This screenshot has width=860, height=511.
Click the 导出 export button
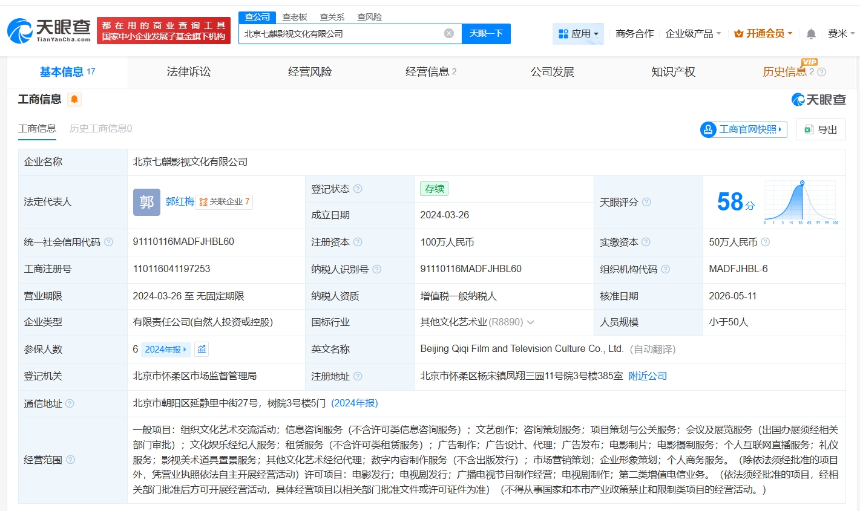[x=821, y=129]
